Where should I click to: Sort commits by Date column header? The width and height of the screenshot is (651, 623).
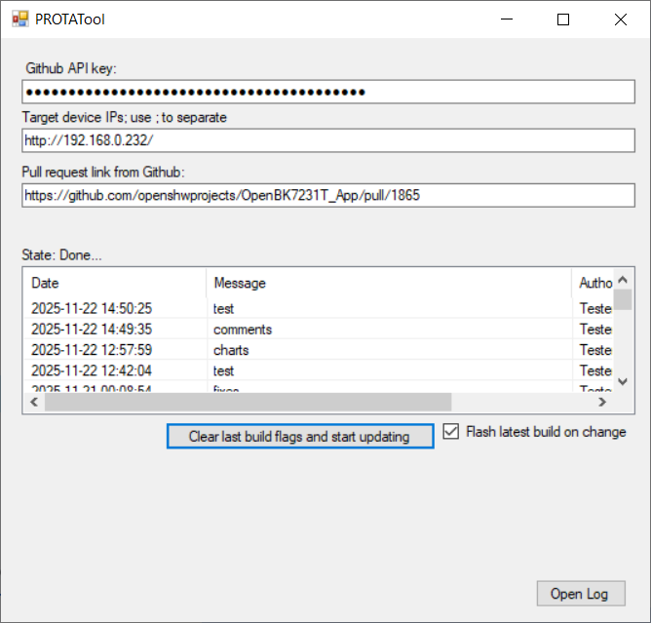pyautogui.click(x=113, y=283)
